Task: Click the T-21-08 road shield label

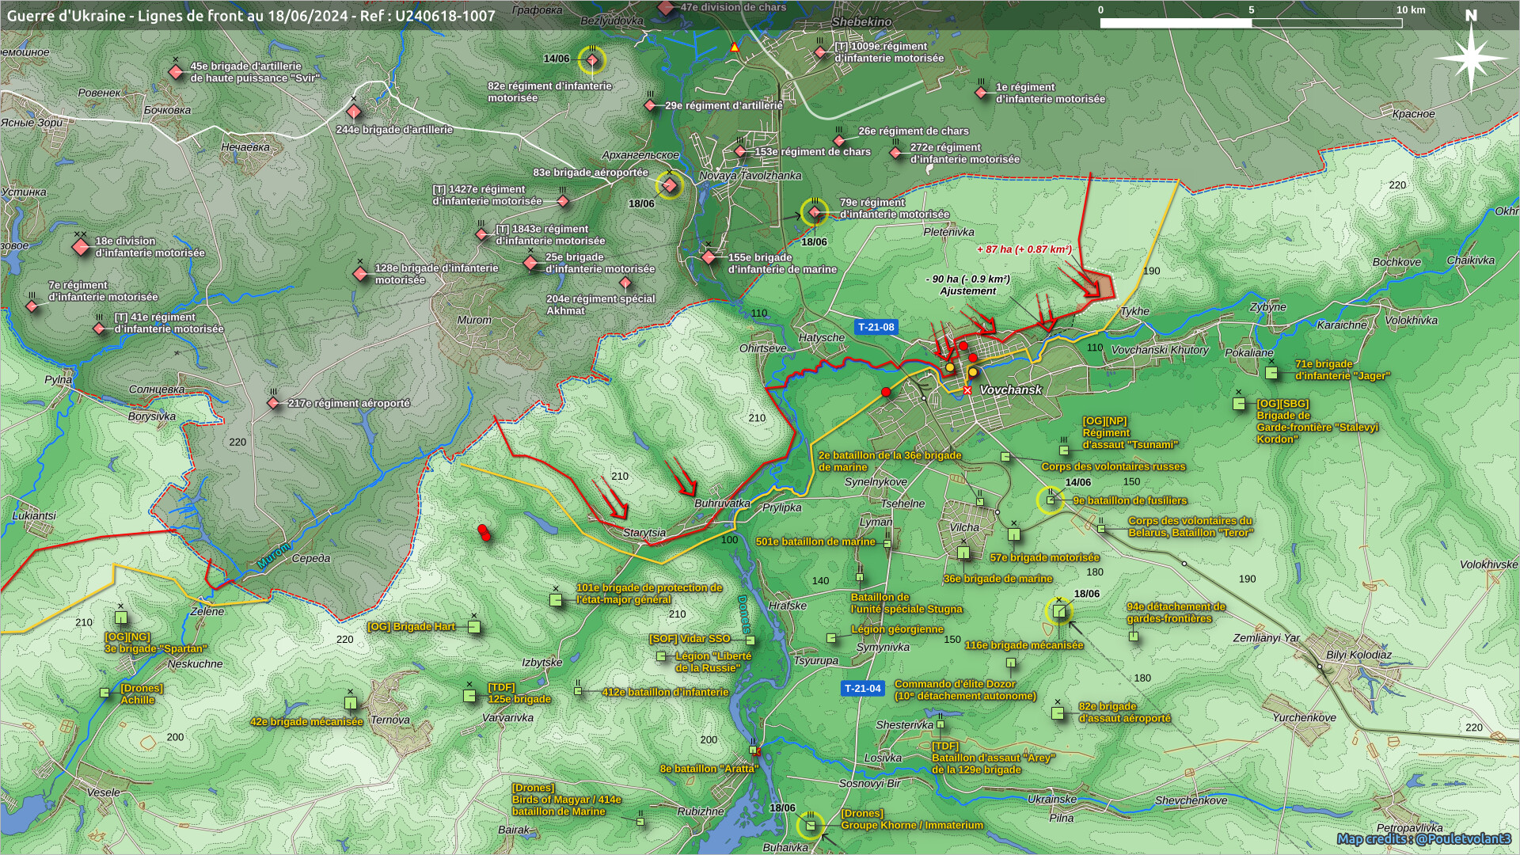Action: point(876,327)
